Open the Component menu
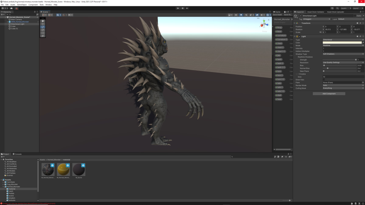The width and height of the screenshot is (365, 205). pyautogui.click(x=33, y=5)
